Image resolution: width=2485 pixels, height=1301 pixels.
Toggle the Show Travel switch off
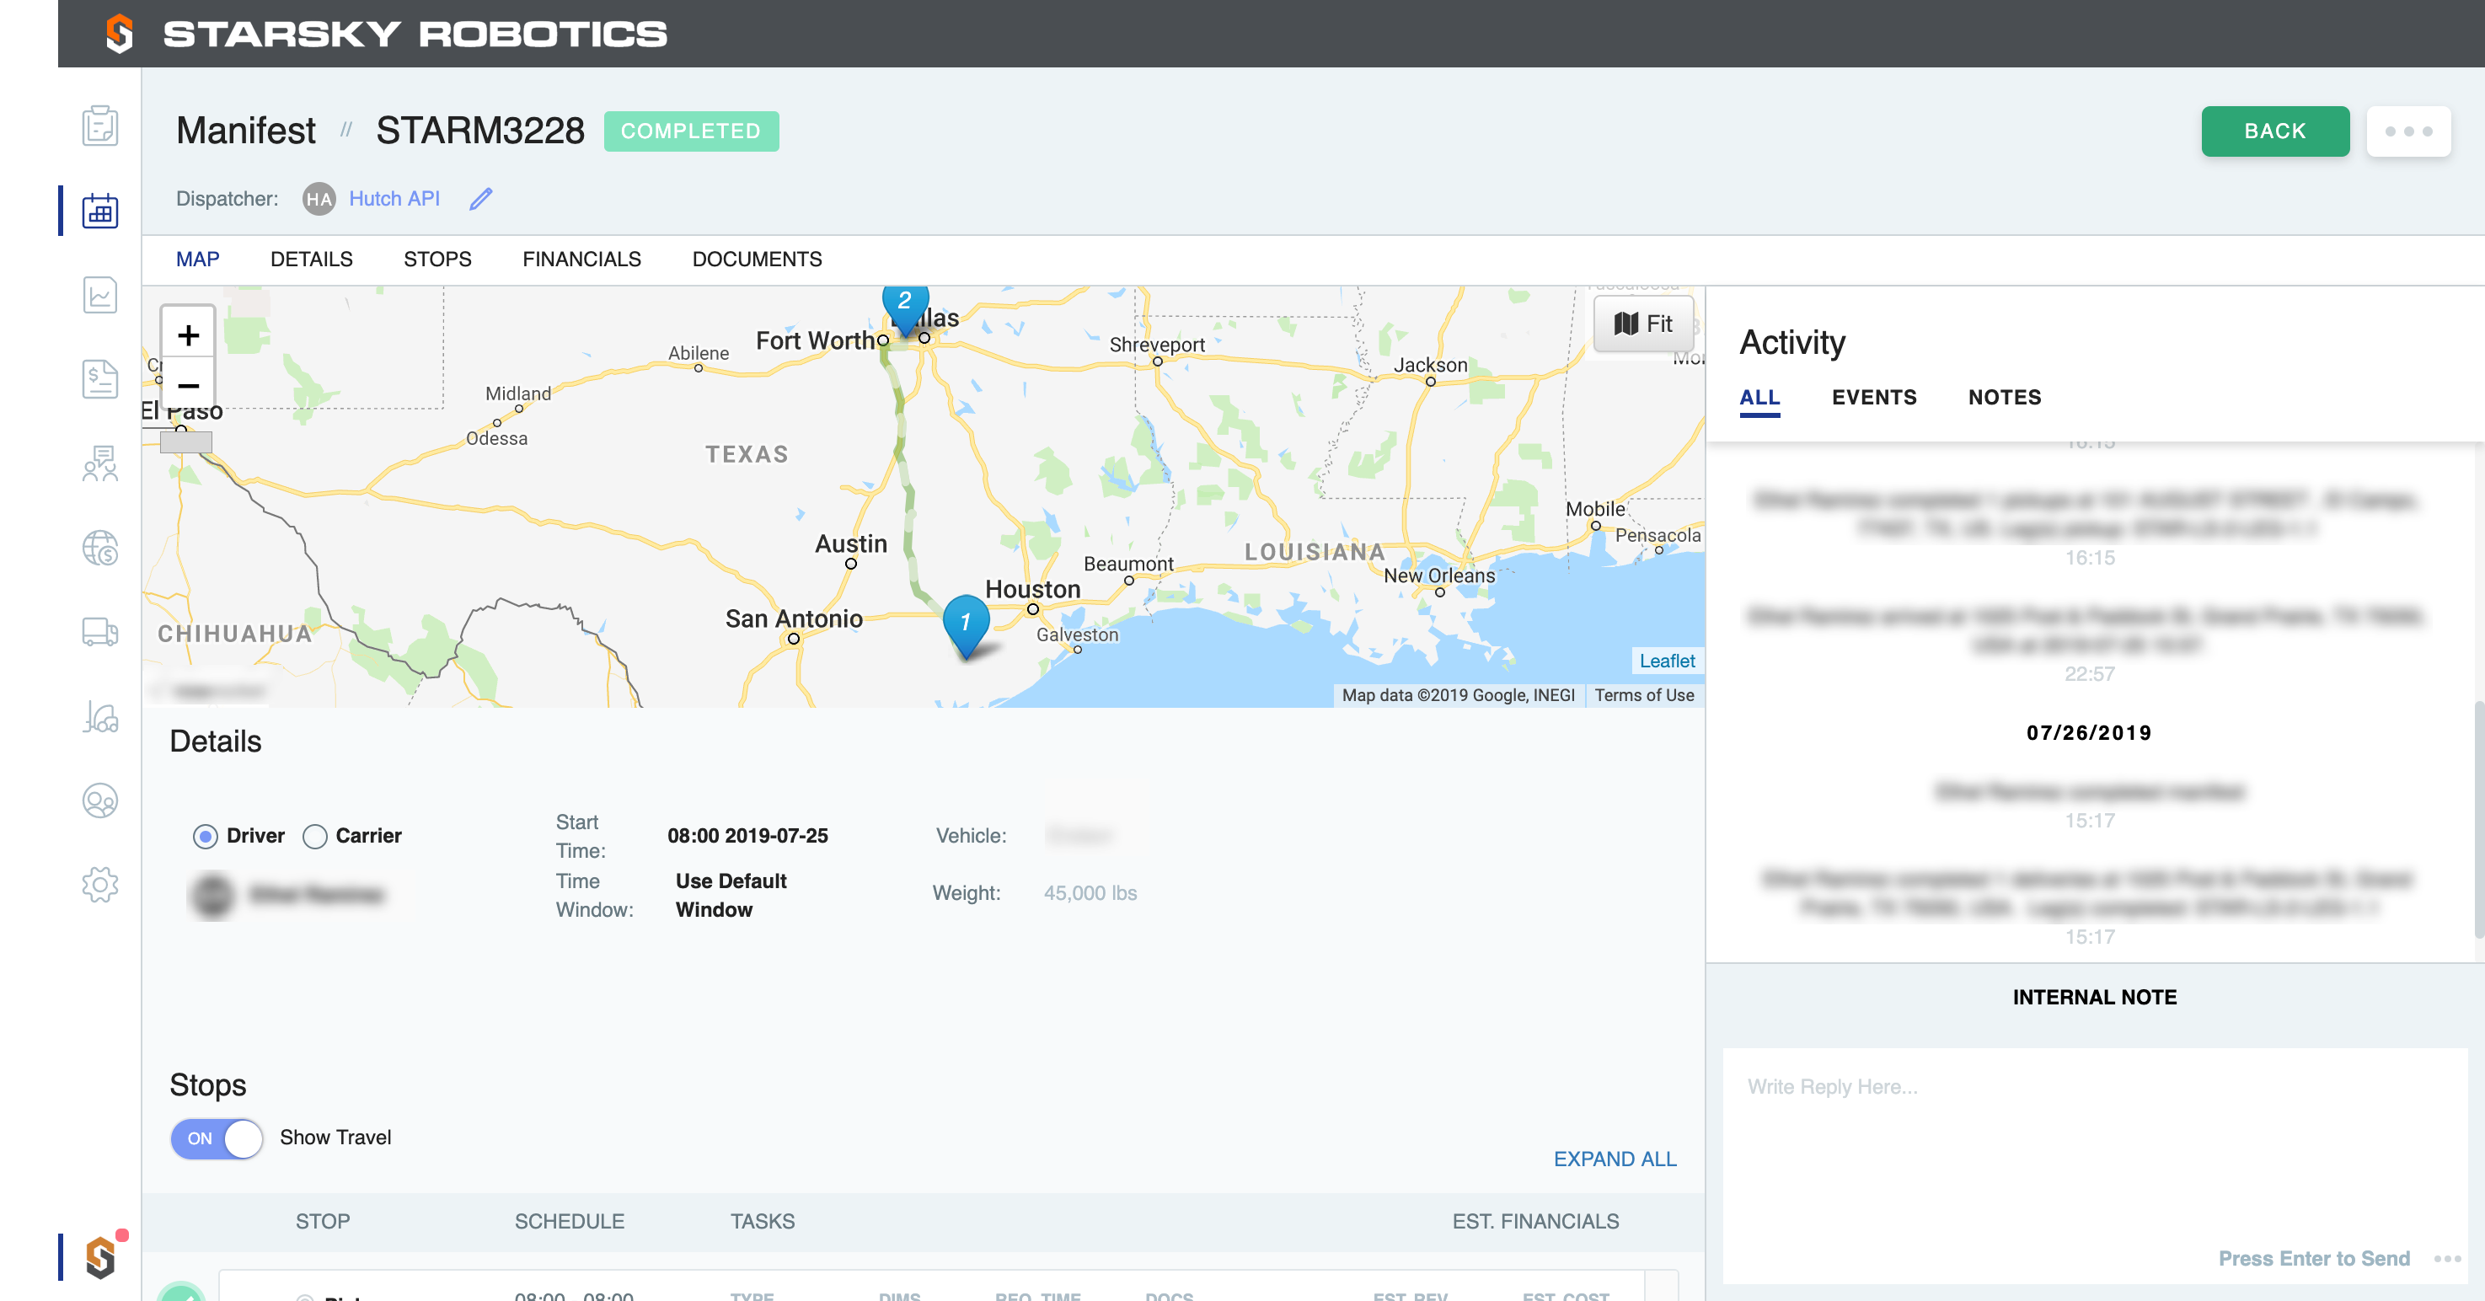click(x=217, y=1138)
